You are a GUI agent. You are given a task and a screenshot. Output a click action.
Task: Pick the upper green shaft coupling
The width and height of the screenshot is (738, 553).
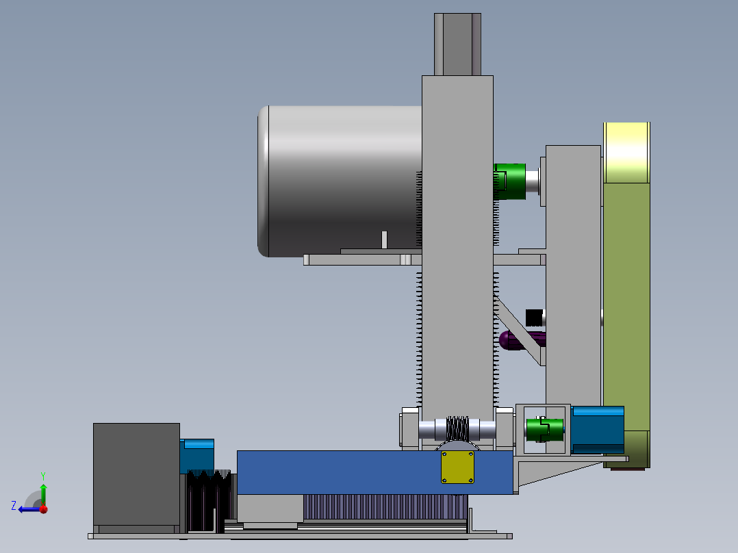pos(510,181)
